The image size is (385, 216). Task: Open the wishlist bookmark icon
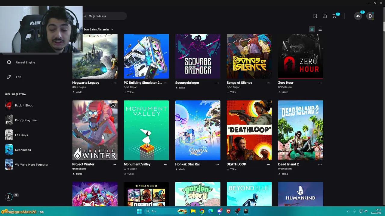tap(315, 16)
